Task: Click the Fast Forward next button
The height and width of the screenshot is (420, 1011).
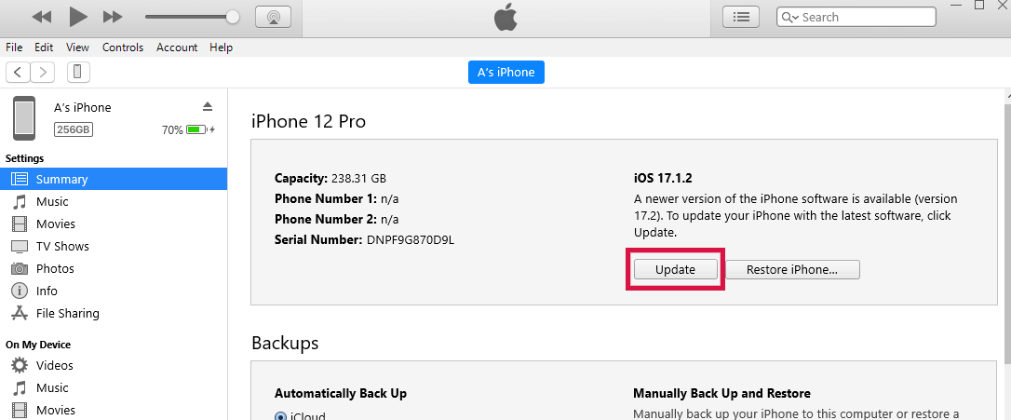Action: (x=113, y=17)
